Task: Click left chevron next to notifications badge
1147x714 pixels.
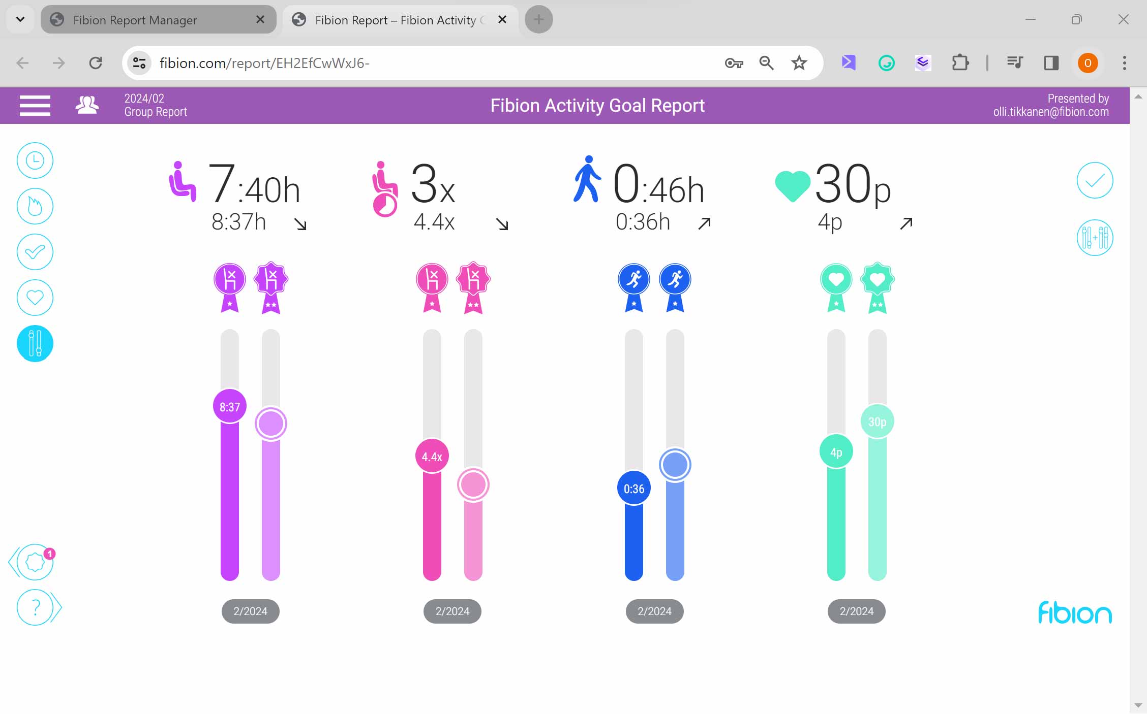Action: coord(13,562)
